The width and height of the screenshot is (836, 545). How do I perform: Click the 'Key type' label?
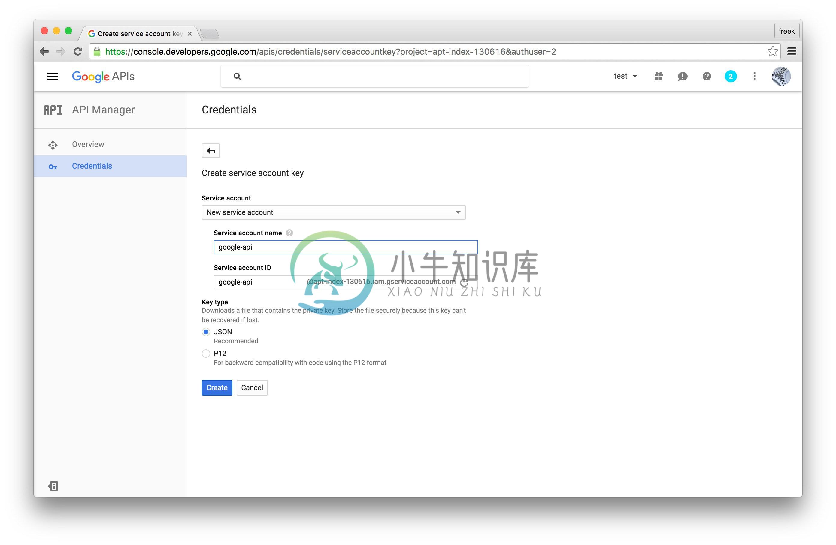tap(215, 302)
